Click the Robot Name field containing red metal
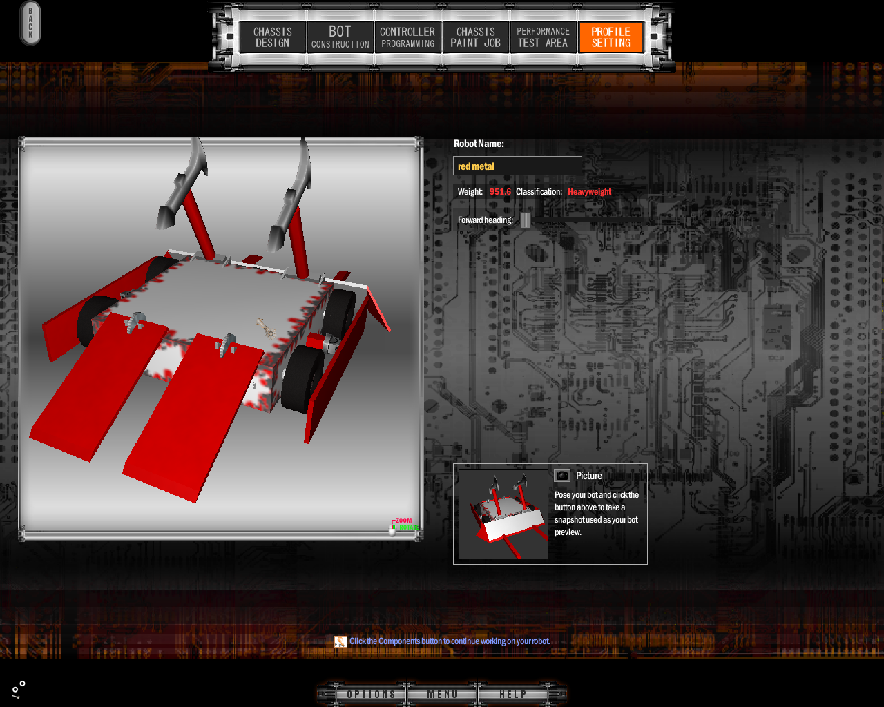The width and height of the screenshot is (884, 707). point(517,166)
